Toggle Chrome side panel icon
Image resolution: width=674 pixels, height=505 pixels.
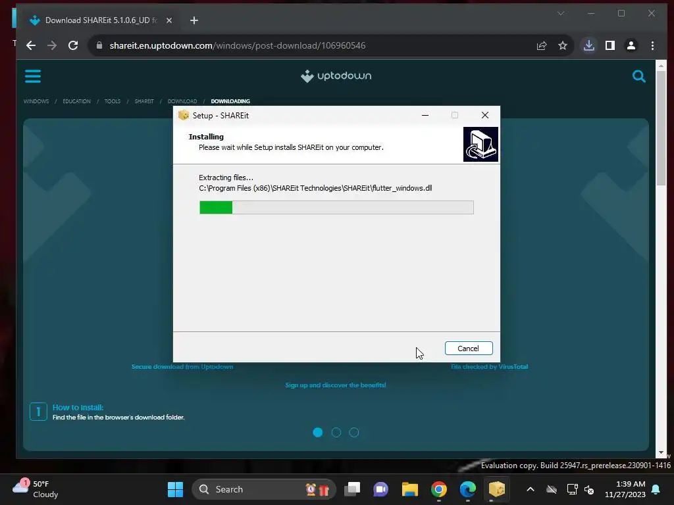(610, 45)
